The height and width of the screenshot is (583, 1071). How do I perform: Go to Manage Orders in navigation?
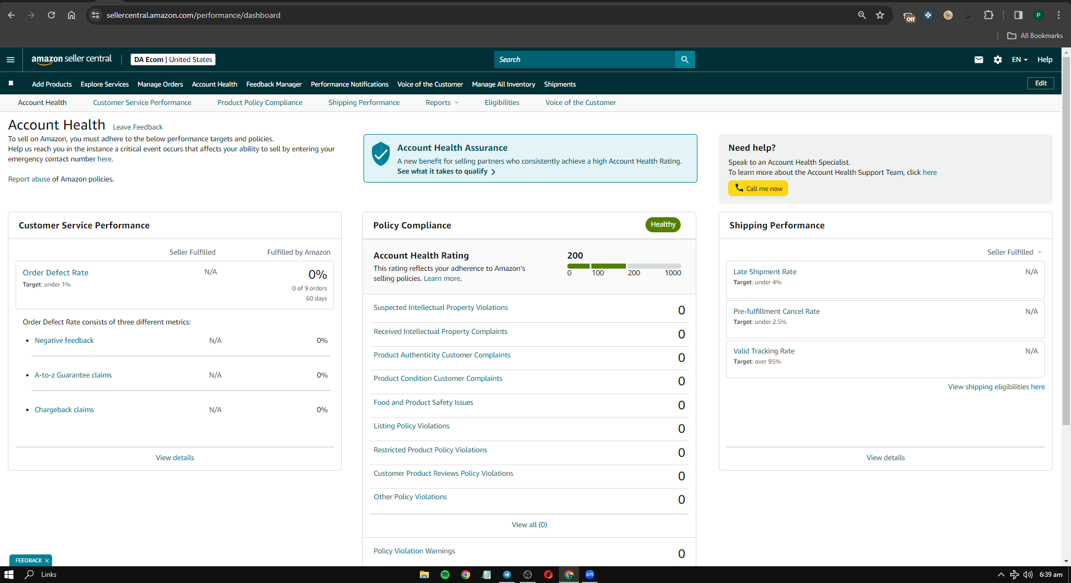coord(160,84)
